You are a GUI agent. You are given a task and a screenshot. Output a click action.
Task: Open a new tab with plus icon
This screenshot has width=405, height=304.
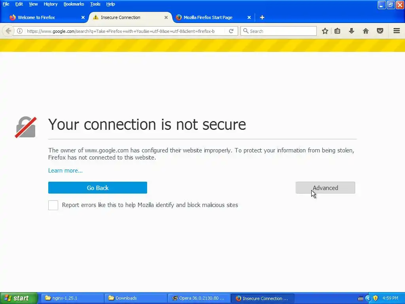[x=262, y=17]
